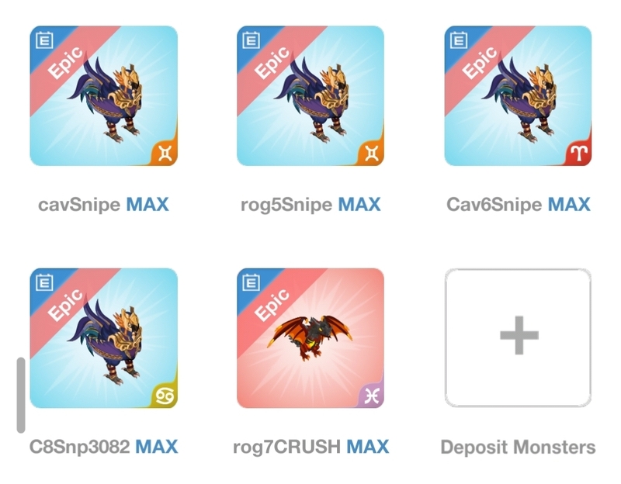The width and height of the screenshot is (621, 484).
Task: Click the calendar E icon on rog7CRUSH
Action: click(251, 282)
